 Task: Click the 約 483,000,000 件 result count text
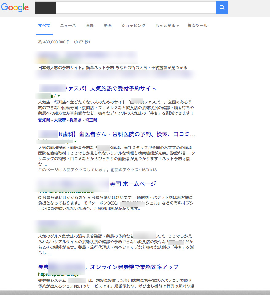54,42
